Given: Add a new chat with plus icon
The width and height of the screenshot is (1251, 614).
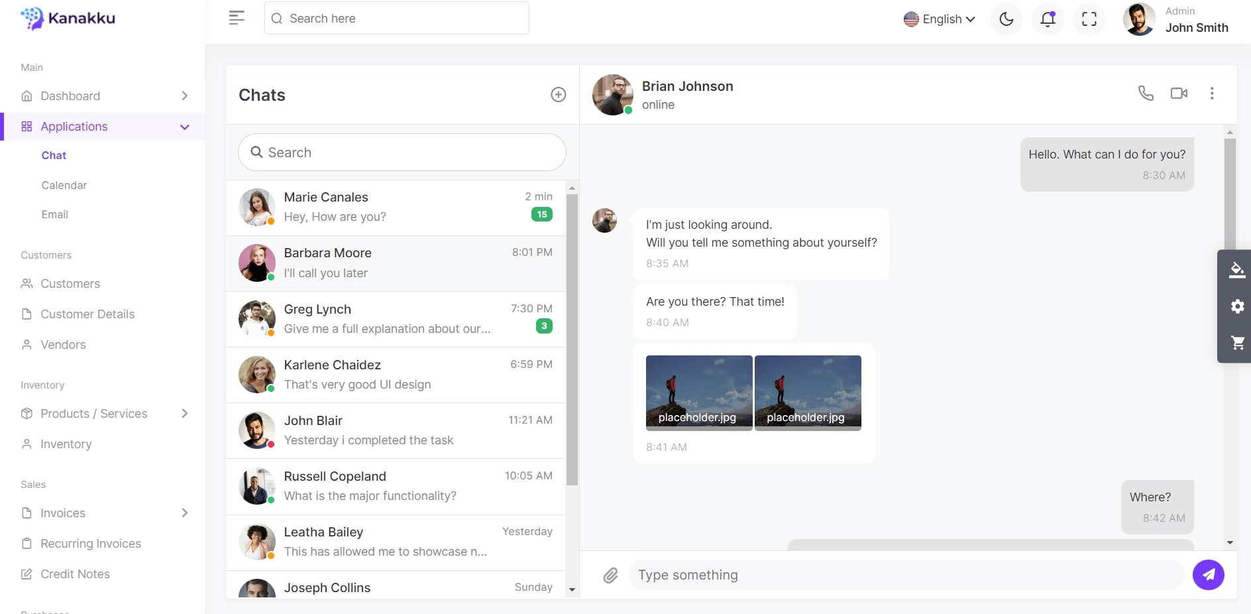Looking at the screenshot, I should (558, 95).
